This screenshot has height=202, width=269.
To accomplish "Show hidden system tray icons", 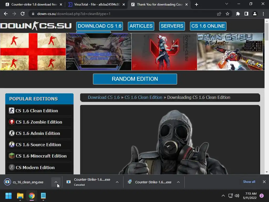I will click(223, 196).
